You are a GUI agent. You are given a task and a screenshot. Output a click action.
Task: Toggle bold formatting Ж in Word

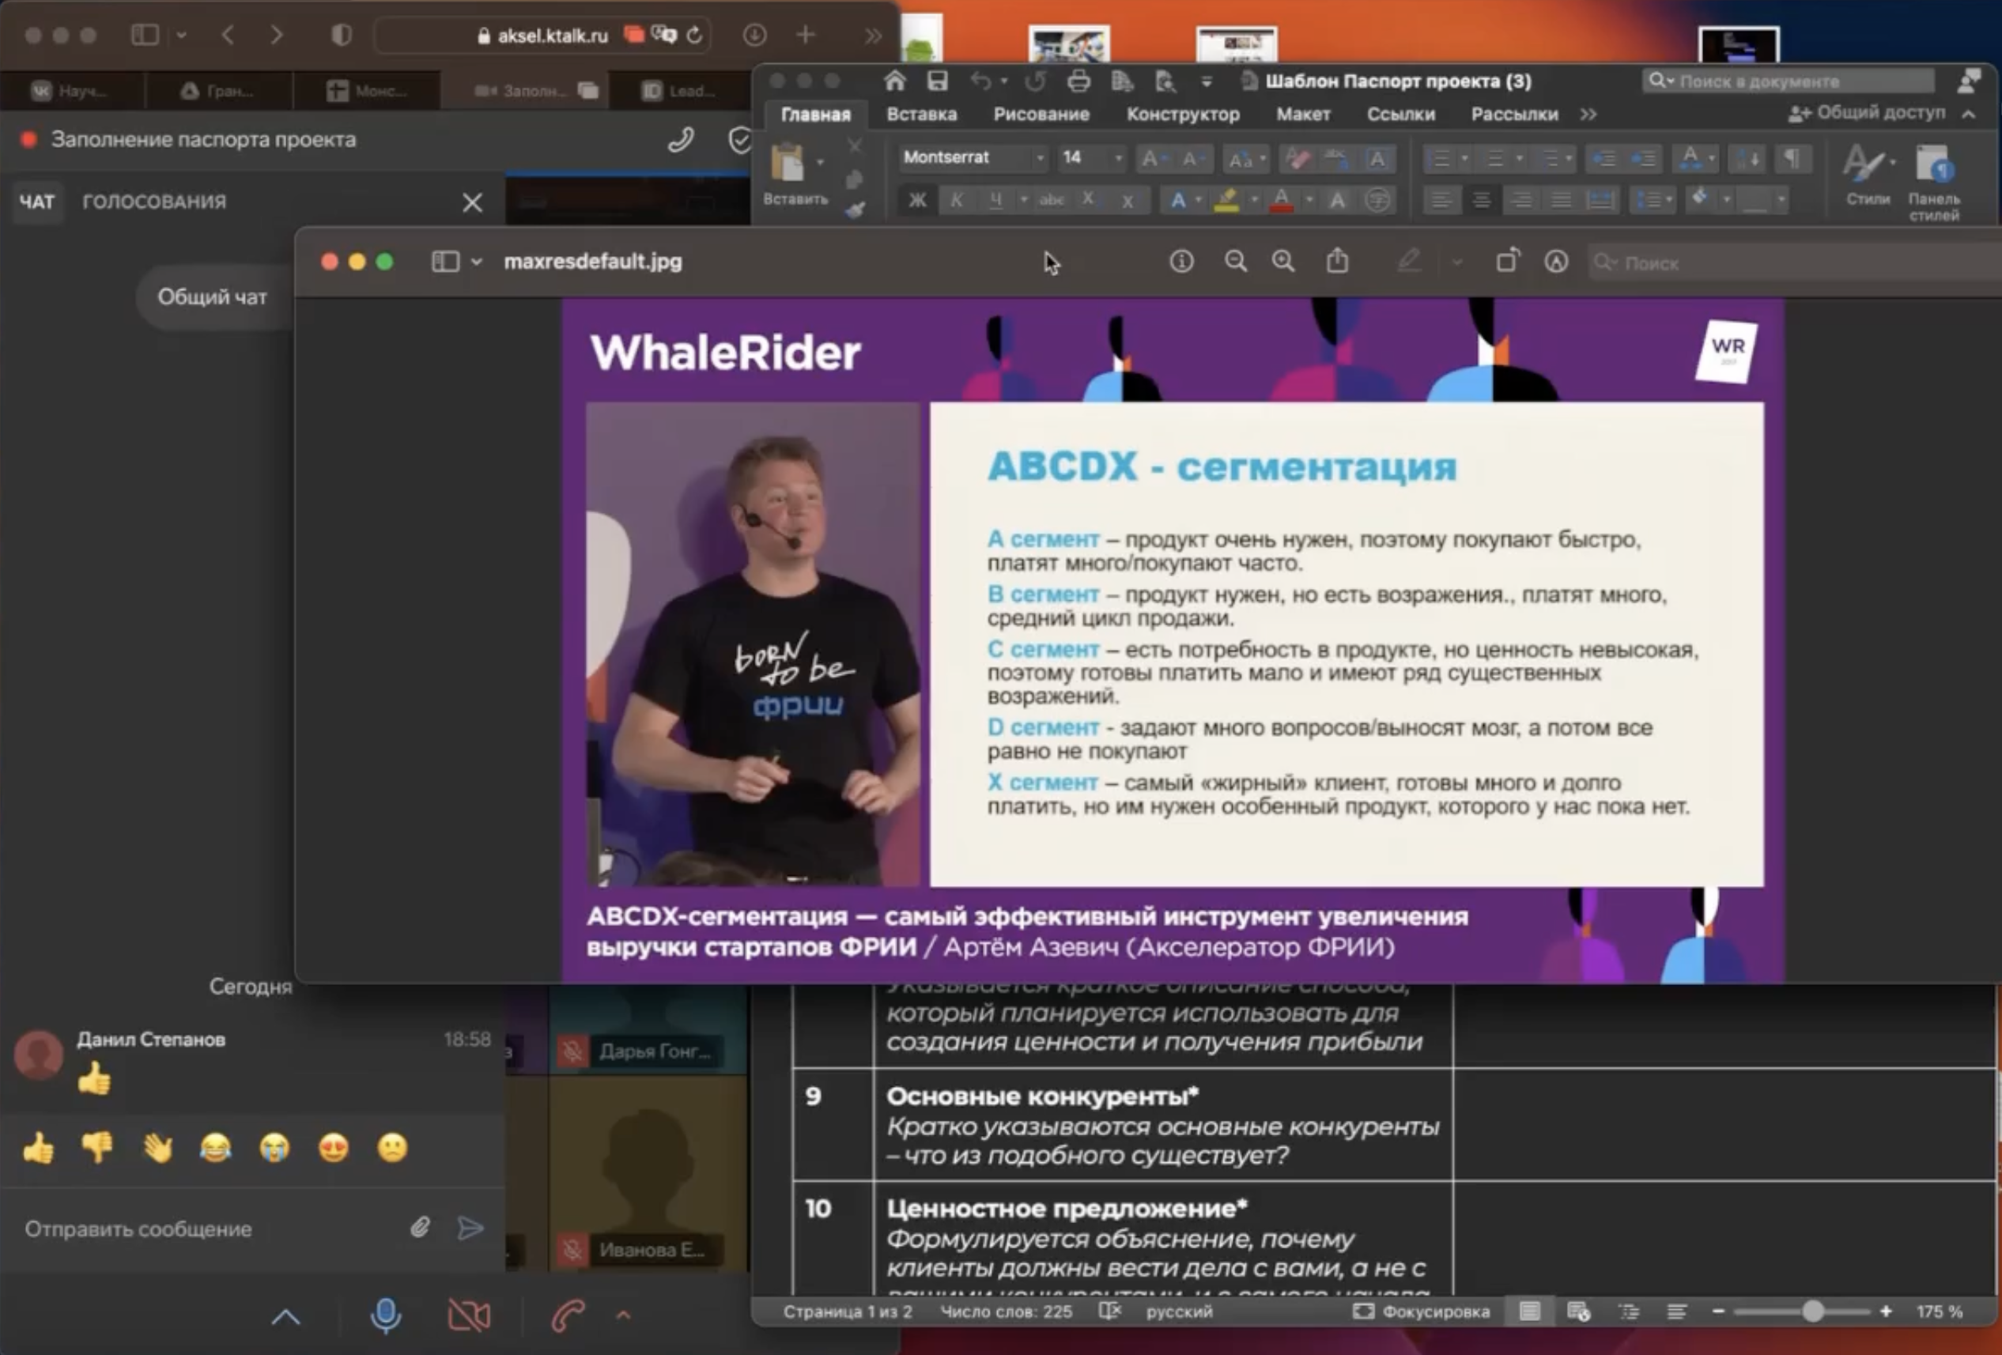917,201
